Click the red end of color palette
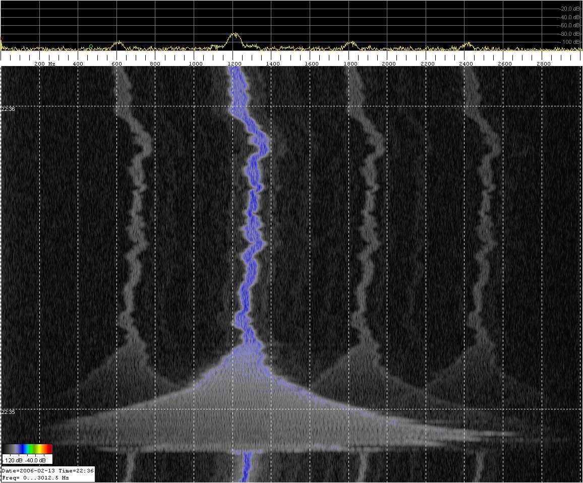Viewport: 583px width, 483px height. click(x=48, y=449)
